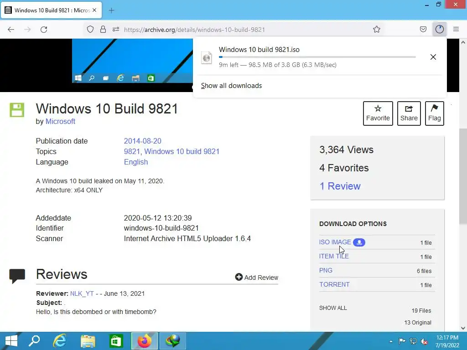Toggle the Firefox downloads panel button

pyautogui.click(x=440, y=29)
